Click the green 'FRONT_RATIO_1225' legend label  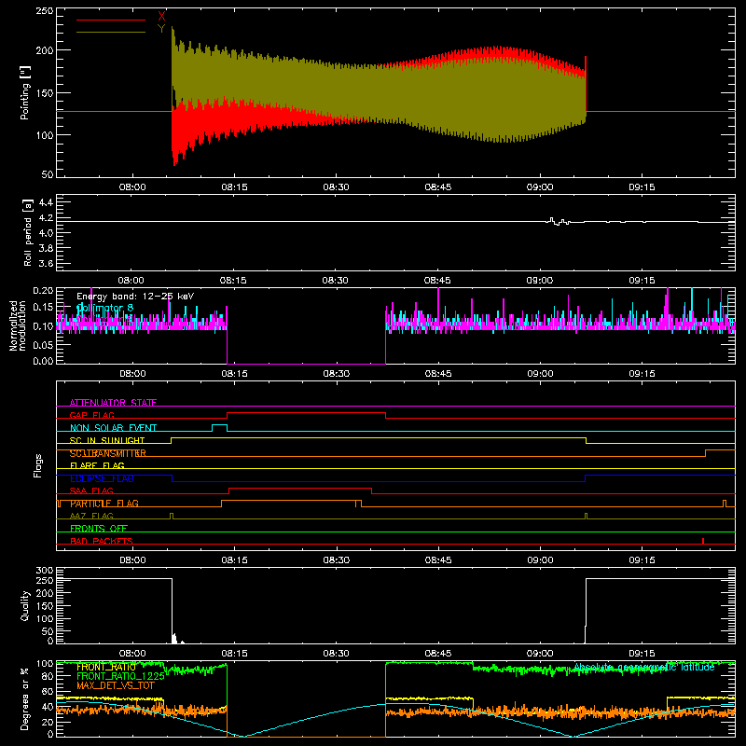[121, 676]
